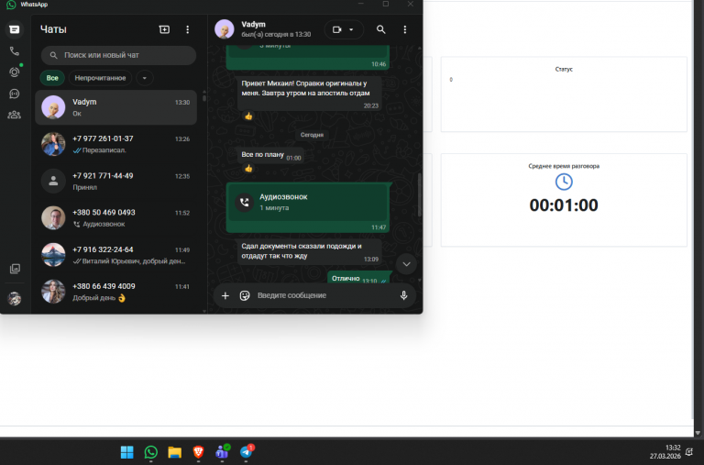This screenshot has height=465, width=704.
Task: Click the 'Отлично' sent message
Action: (358, 278)
